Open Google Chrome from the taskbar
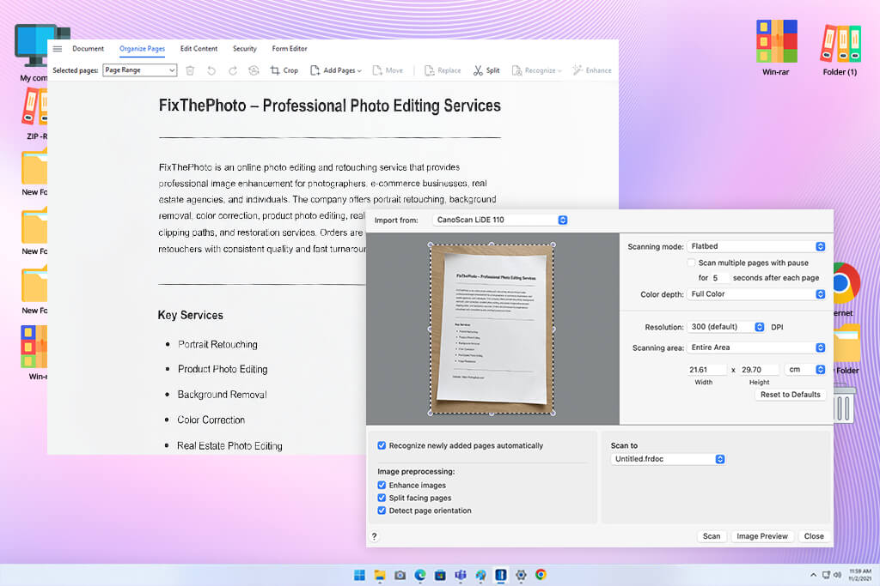The width and height of the screenshot is (880, 586). pos(541,575)
